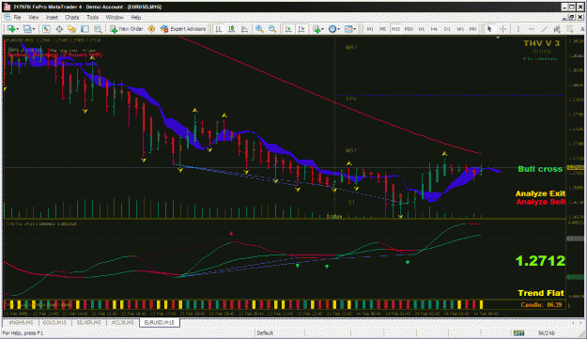
Task: Switch to the #NGH9,M5 chart tab
Action: 21,322
